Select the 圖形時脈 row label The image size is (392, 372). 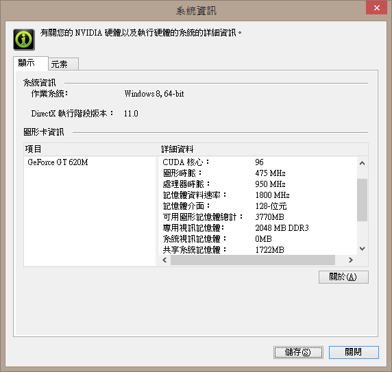coord(182,173)
